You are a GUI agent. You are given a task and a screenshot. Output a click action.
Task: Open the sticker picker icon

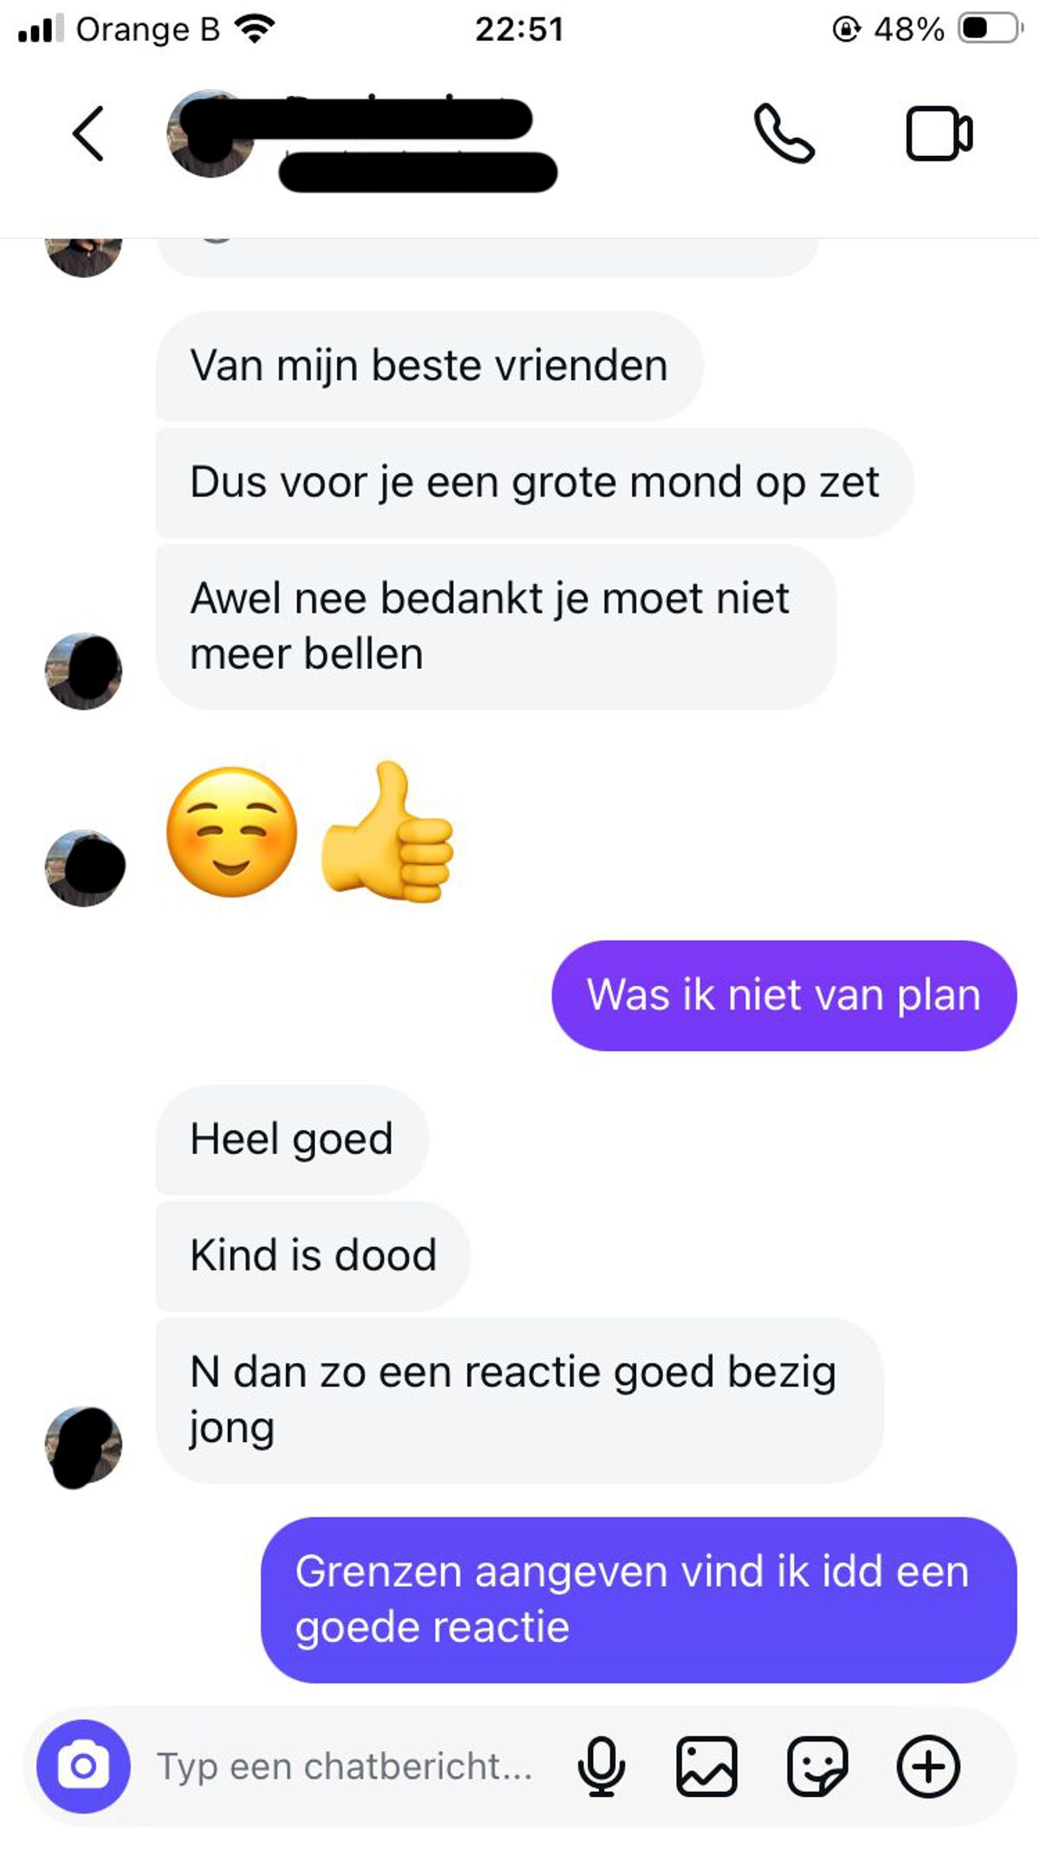pyautogui.click(x=816, y=1766)
